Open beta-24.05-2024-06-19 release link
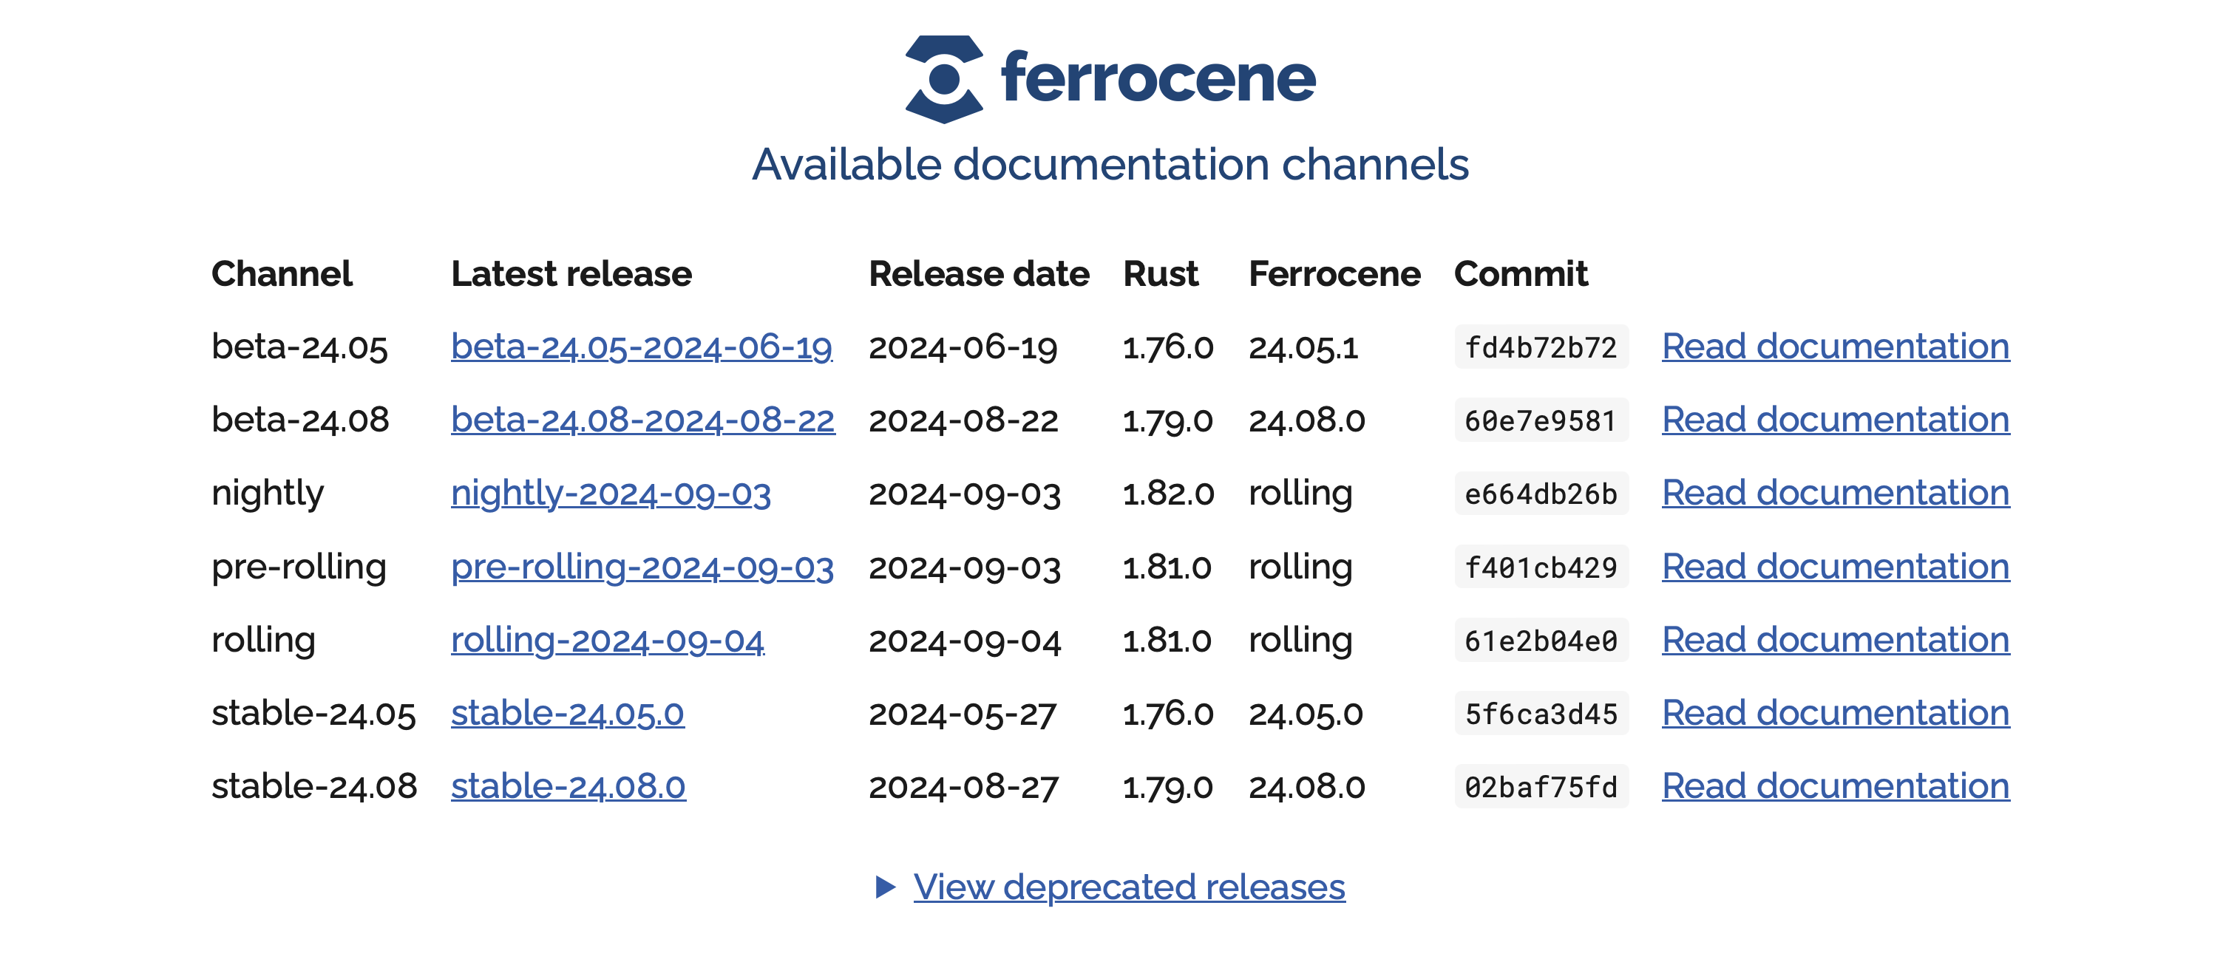 [x=642, y=347]
